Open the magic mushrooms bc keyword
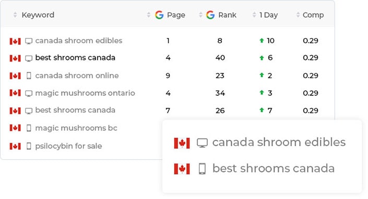368x199 pixels. coord(76,128)
